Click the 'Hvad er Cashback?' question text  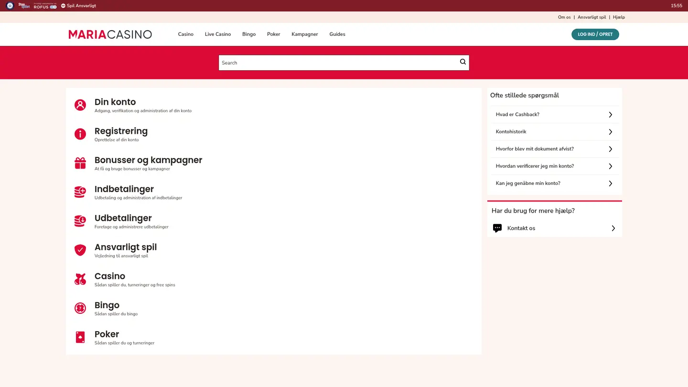517,115
